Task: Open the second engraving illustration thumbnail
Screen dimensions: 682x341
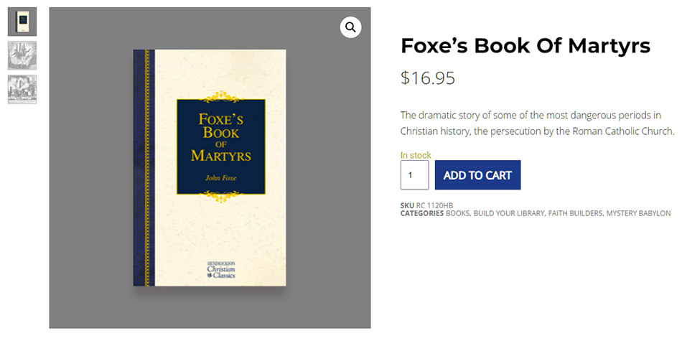Action: point(22,55)
